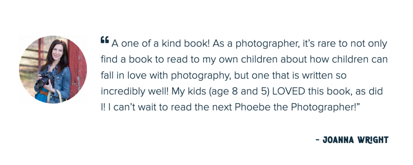Click the camera held in the photo
The height and width of the screenshot is (165, 413).
45,79
